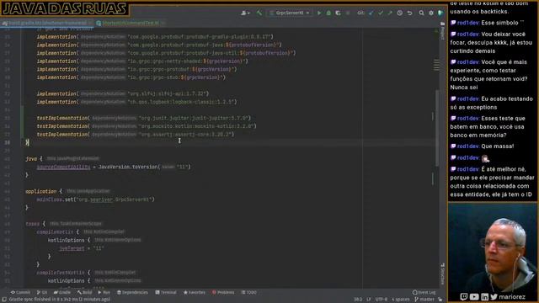Click the Twitch icon in the webcam overlay
This screenshot has width=539, height=303.
pyautogui.click(x=464, y=296)
